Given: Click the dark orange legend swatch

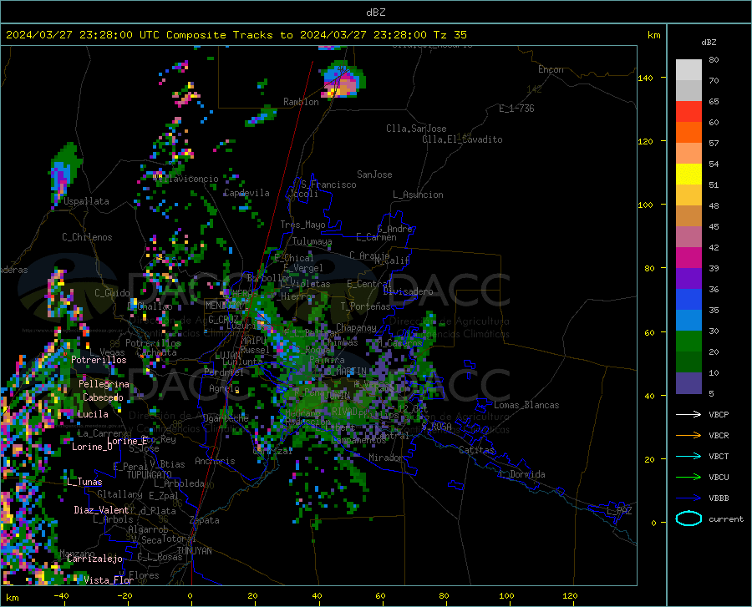Looking at the screenshot, I should click(688, 133).
